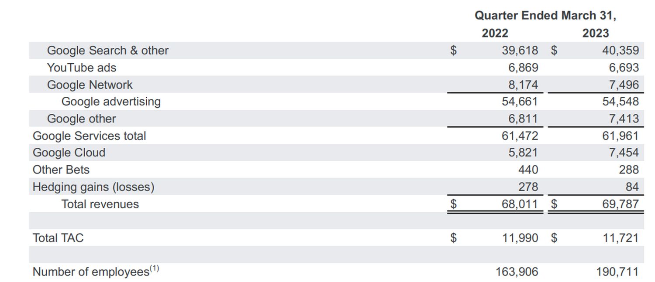655x282 pixels.
Task: Click the Total revenues label
Action: click(100, 204)
